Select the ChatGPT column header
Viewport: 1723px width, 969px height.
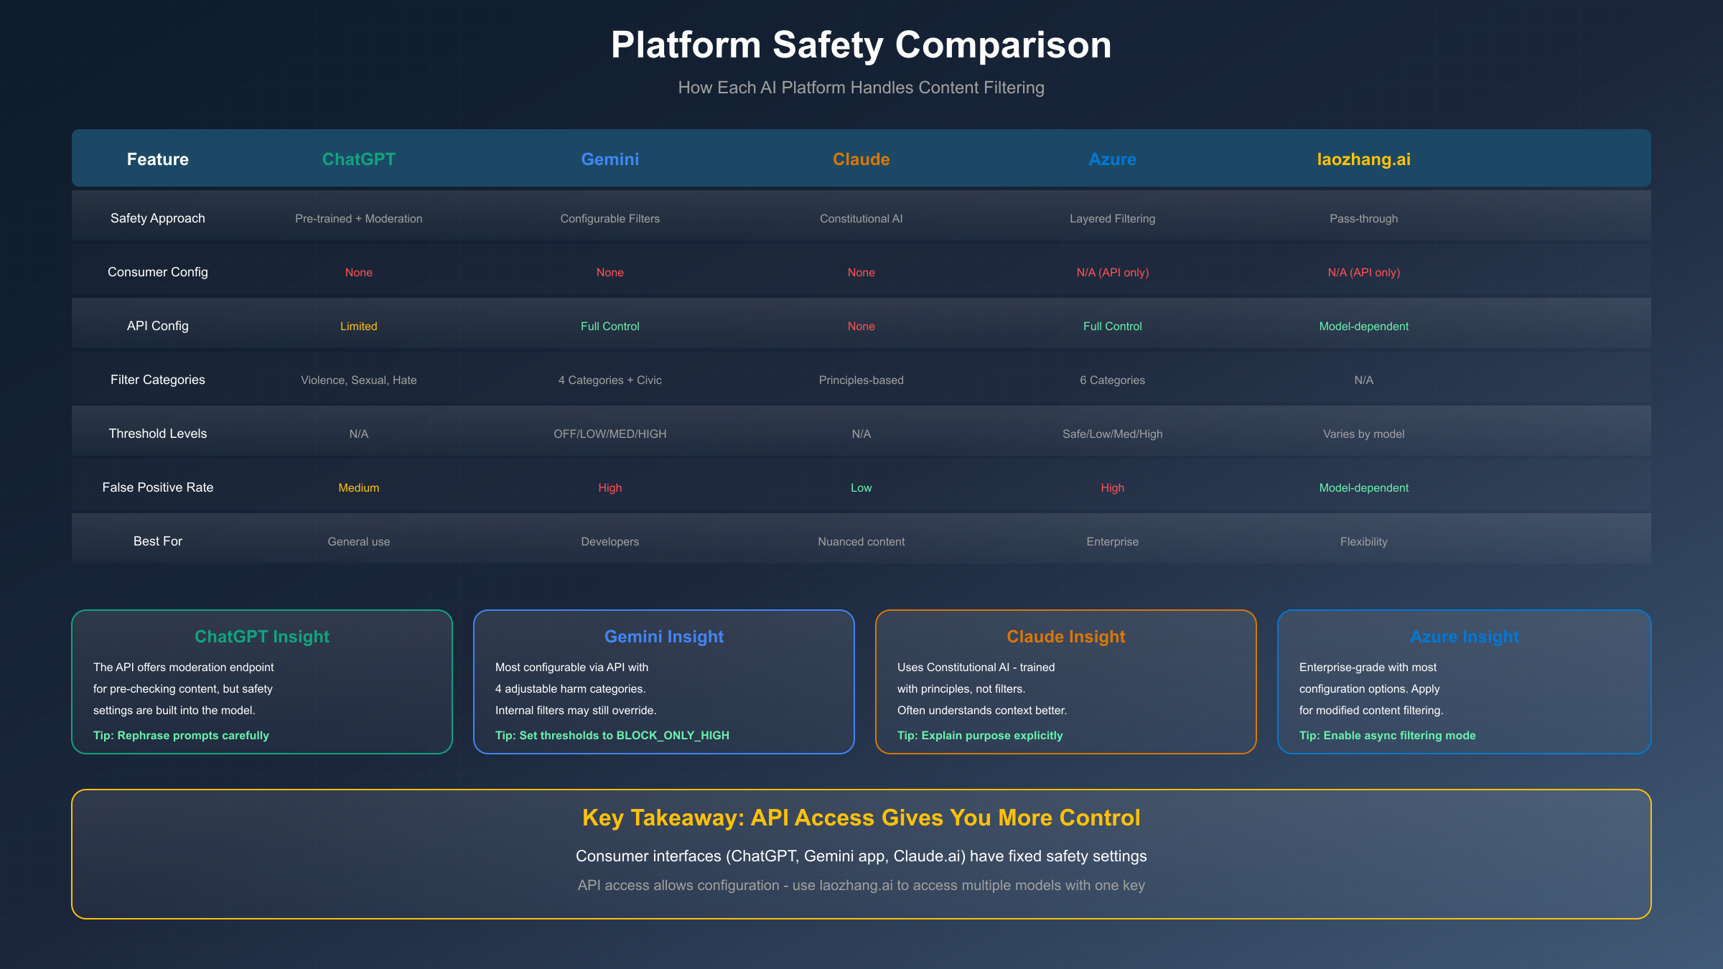point(359,159)
